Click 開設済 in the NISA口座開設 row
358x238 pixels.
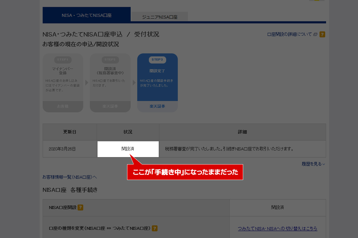pos(277,208)
